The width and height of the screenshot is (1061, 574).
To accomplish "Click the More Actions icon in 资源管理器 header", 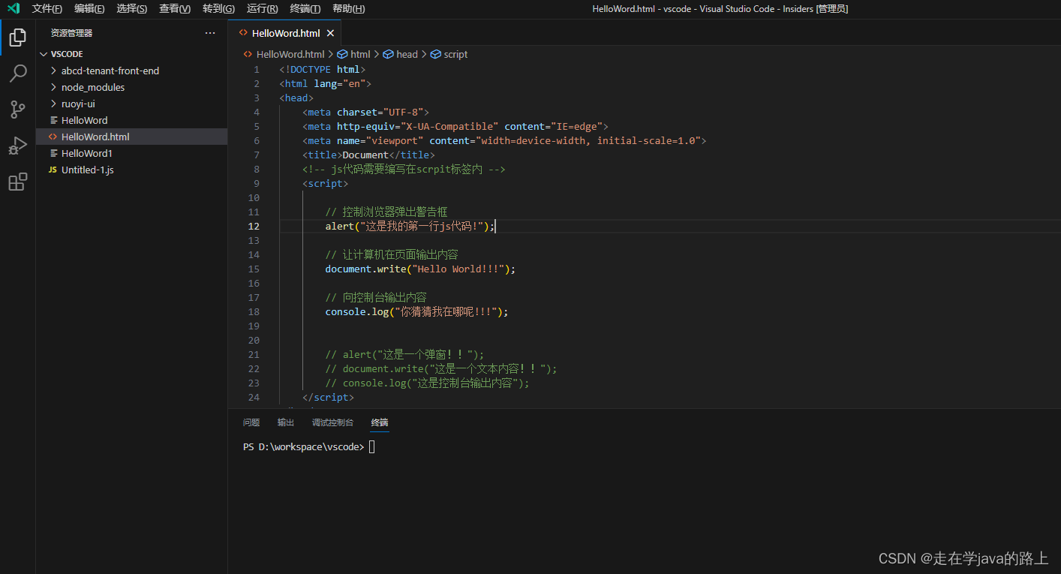I will click(208, 32).
